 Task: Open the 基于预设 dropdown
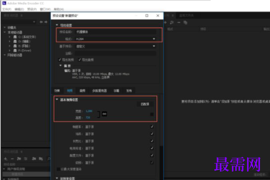(116, 46)
